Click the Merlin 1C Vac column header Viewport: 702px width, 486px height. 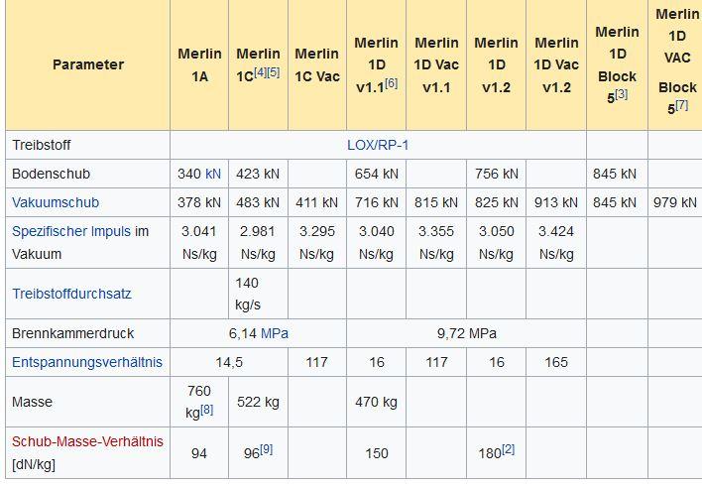pyautogui.click(x=317, y=64)
